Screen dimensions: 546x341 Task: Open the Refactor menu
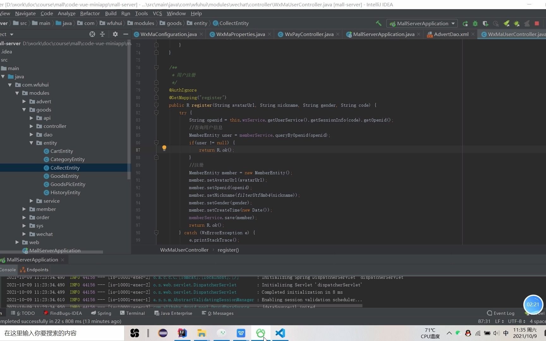(90, 13)
